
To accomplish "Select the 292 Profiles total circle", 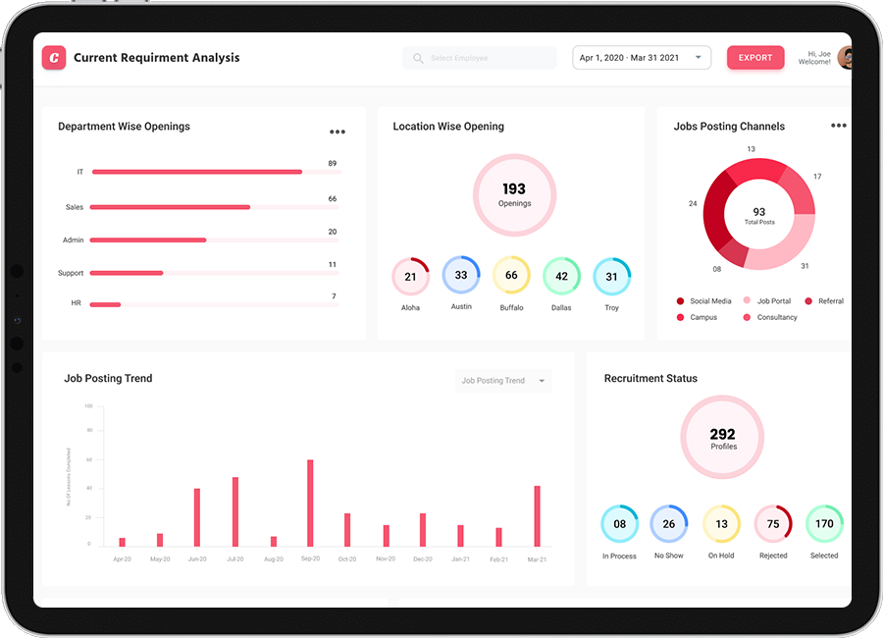I will (722, 438).
